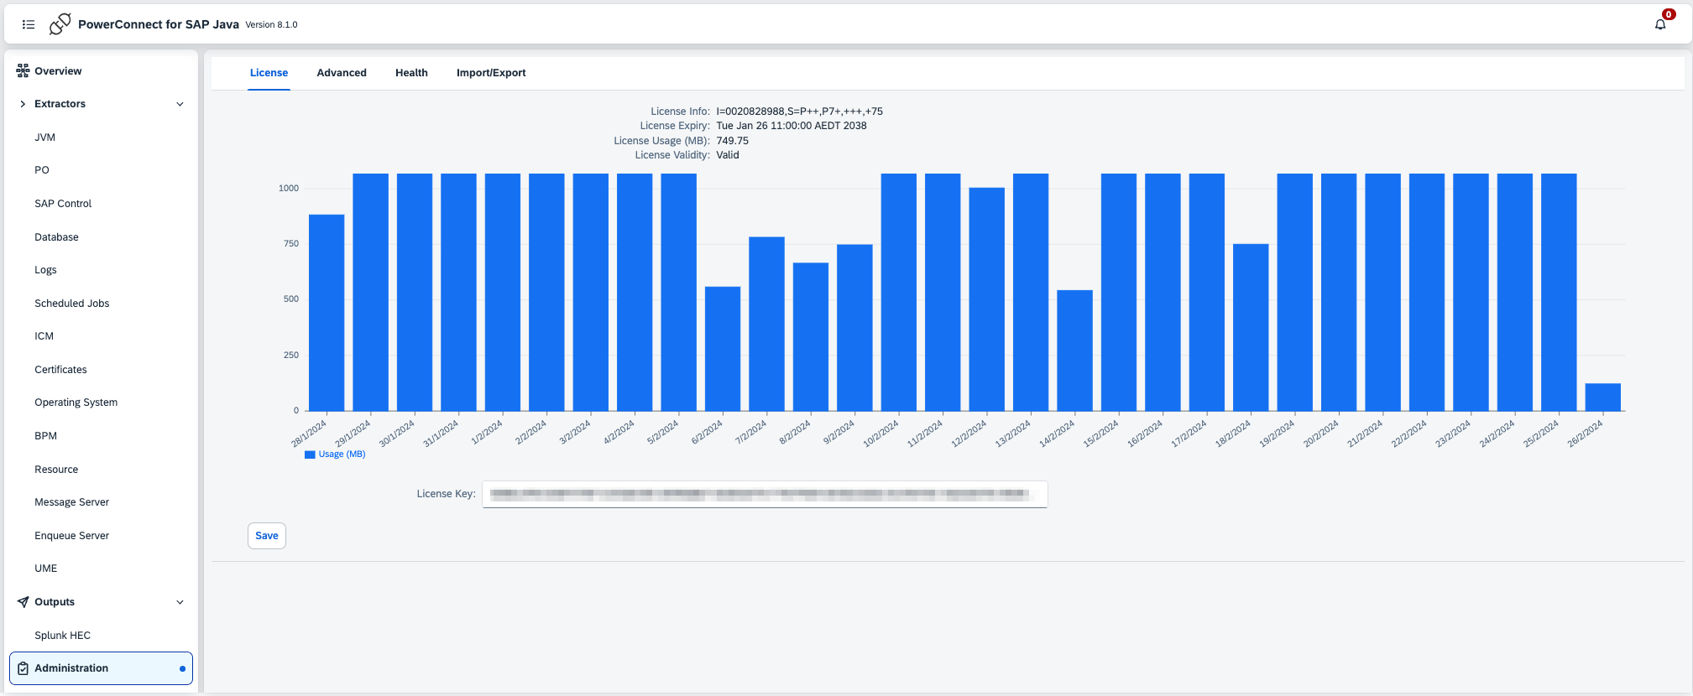The width and height of the screenshot is (1693, 696).
Task: Collapse the Outputs section chevron
Action: [180, 602]
